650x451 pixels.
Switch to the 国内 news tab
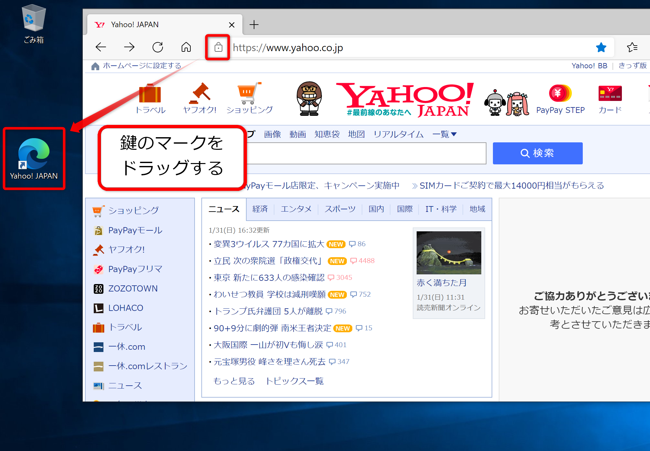[376, 209]
